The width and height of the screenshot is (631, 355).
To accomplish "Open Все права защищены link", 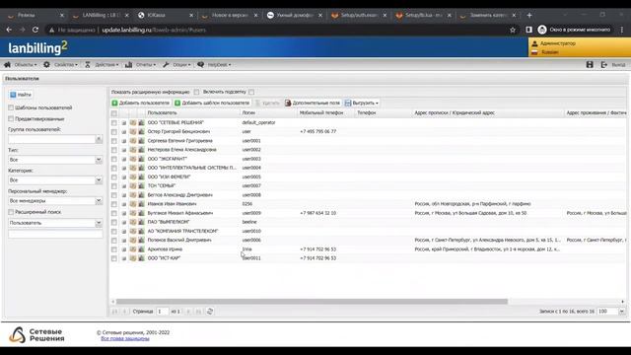I will pyautogui.click(x=125, y=338).
